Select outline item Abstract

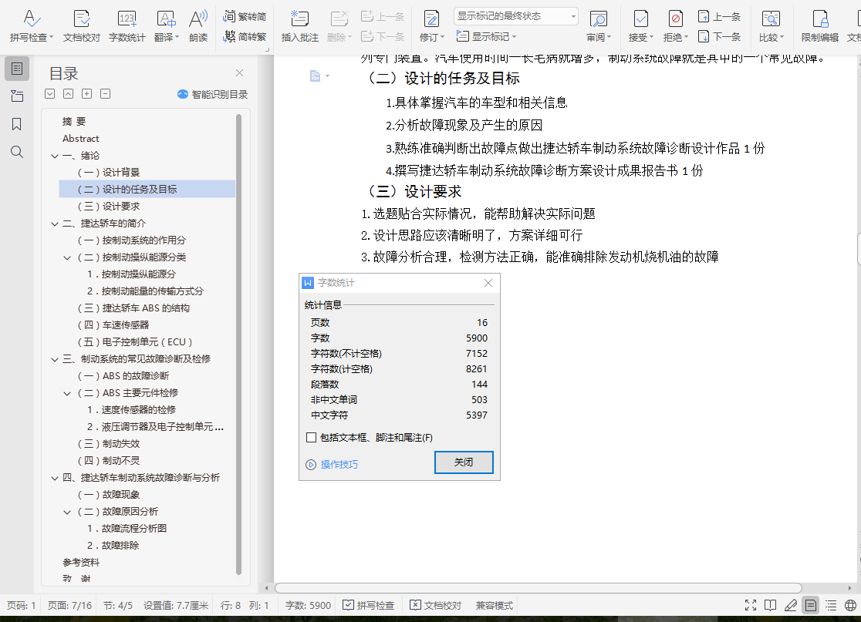click(81, 139)
